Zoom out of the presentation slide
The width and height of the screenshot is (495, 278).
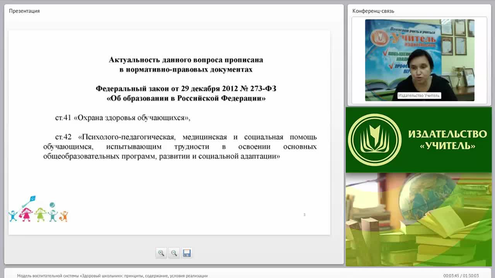pos(174,253)
